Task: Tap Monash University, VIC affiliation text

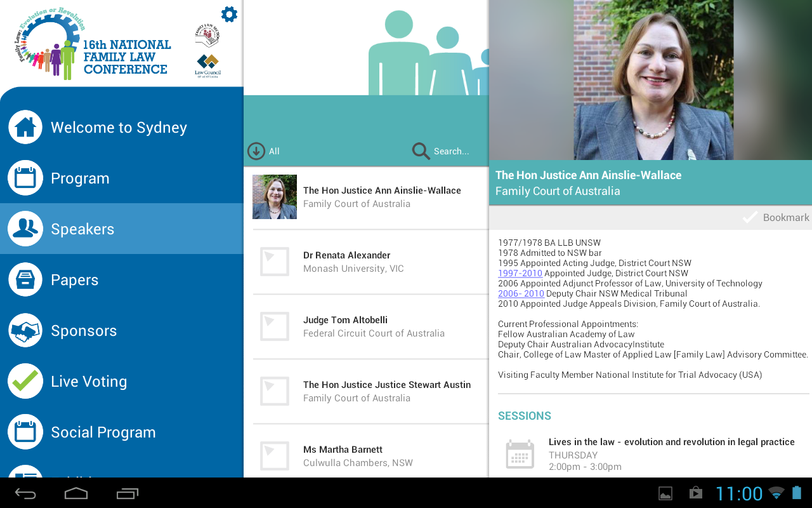Action: coord(353,269)
